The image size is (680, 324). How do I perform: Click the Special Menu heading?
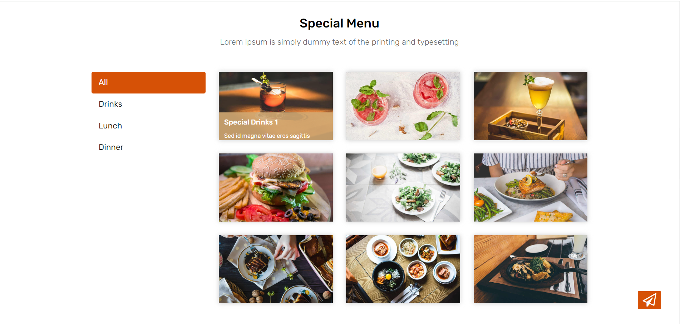pyautogui.click(x=339, y=23)
